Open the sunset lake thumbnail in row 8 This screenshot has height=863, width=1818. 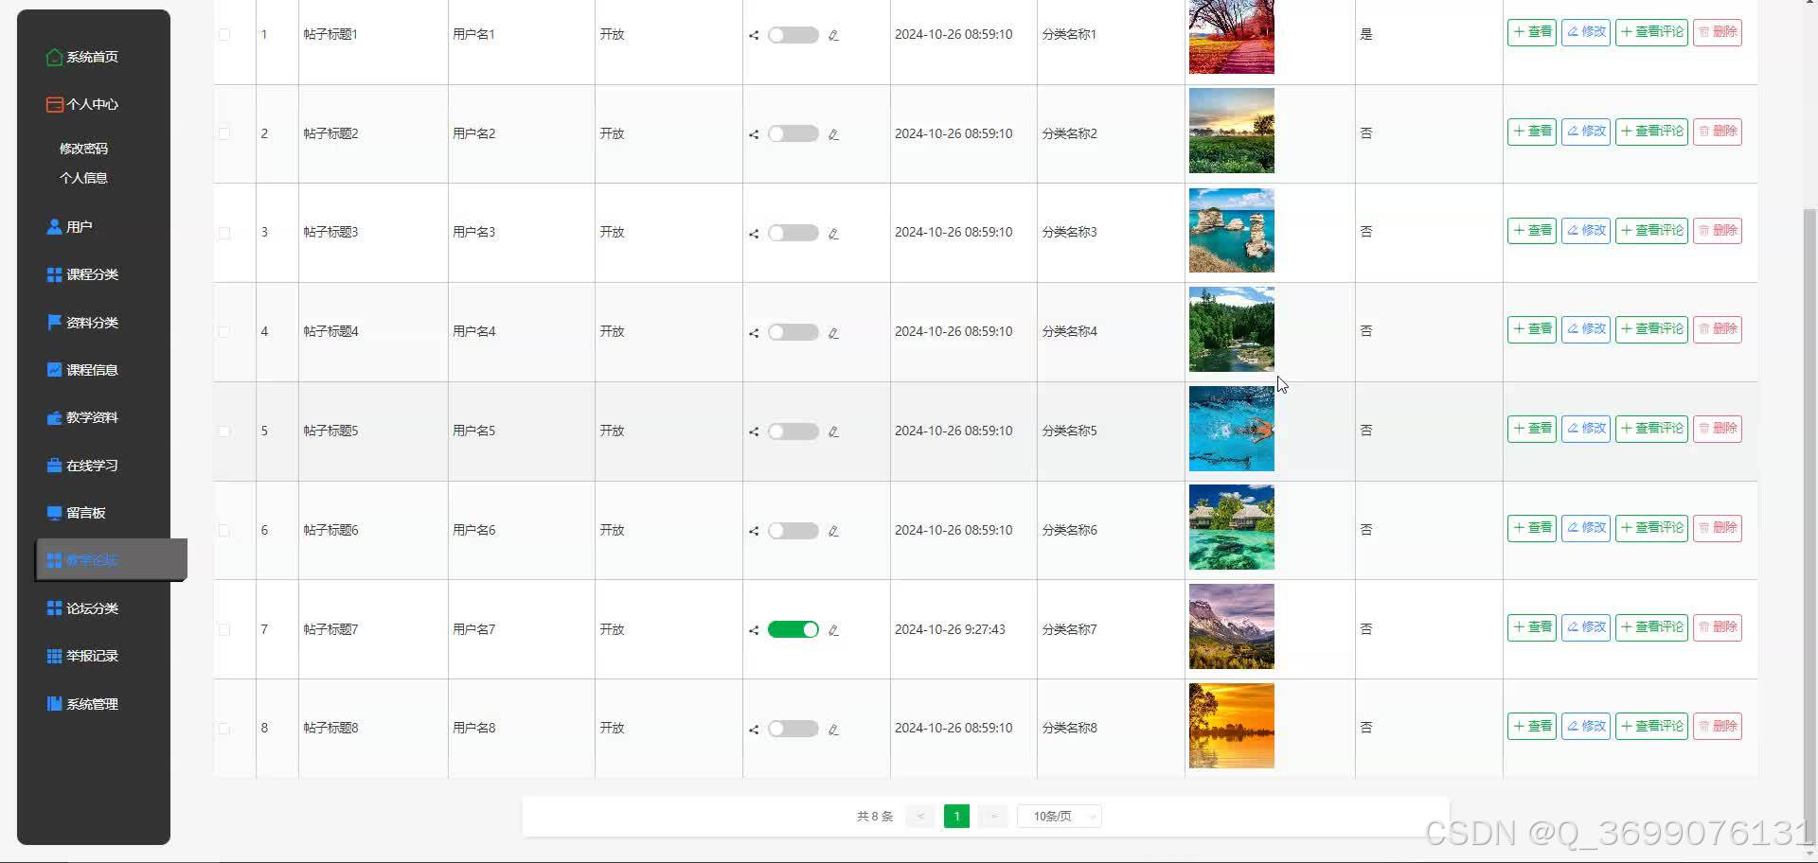[x=1232, y=726]
